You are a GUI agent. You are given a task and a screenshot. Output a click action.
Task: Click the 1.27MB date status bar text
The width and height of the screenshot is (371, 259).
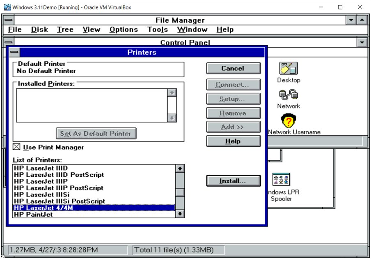(54, 250)
